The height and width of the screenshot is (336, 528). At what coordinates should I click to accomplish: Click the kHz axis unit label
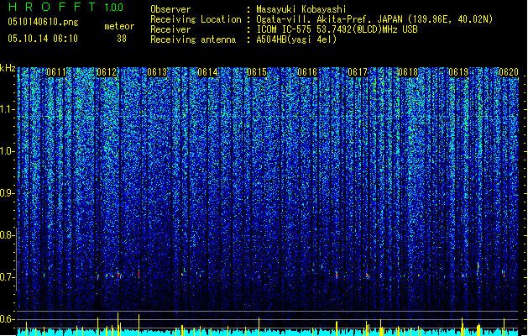pyautogui.click(x=8, y=68)
